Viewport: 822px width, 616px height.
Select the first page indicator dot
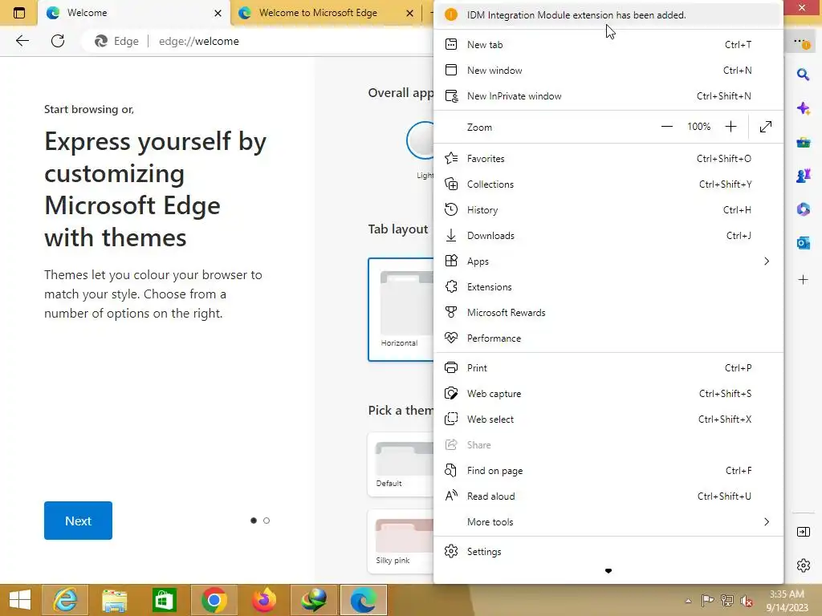[x=254, y=521]
